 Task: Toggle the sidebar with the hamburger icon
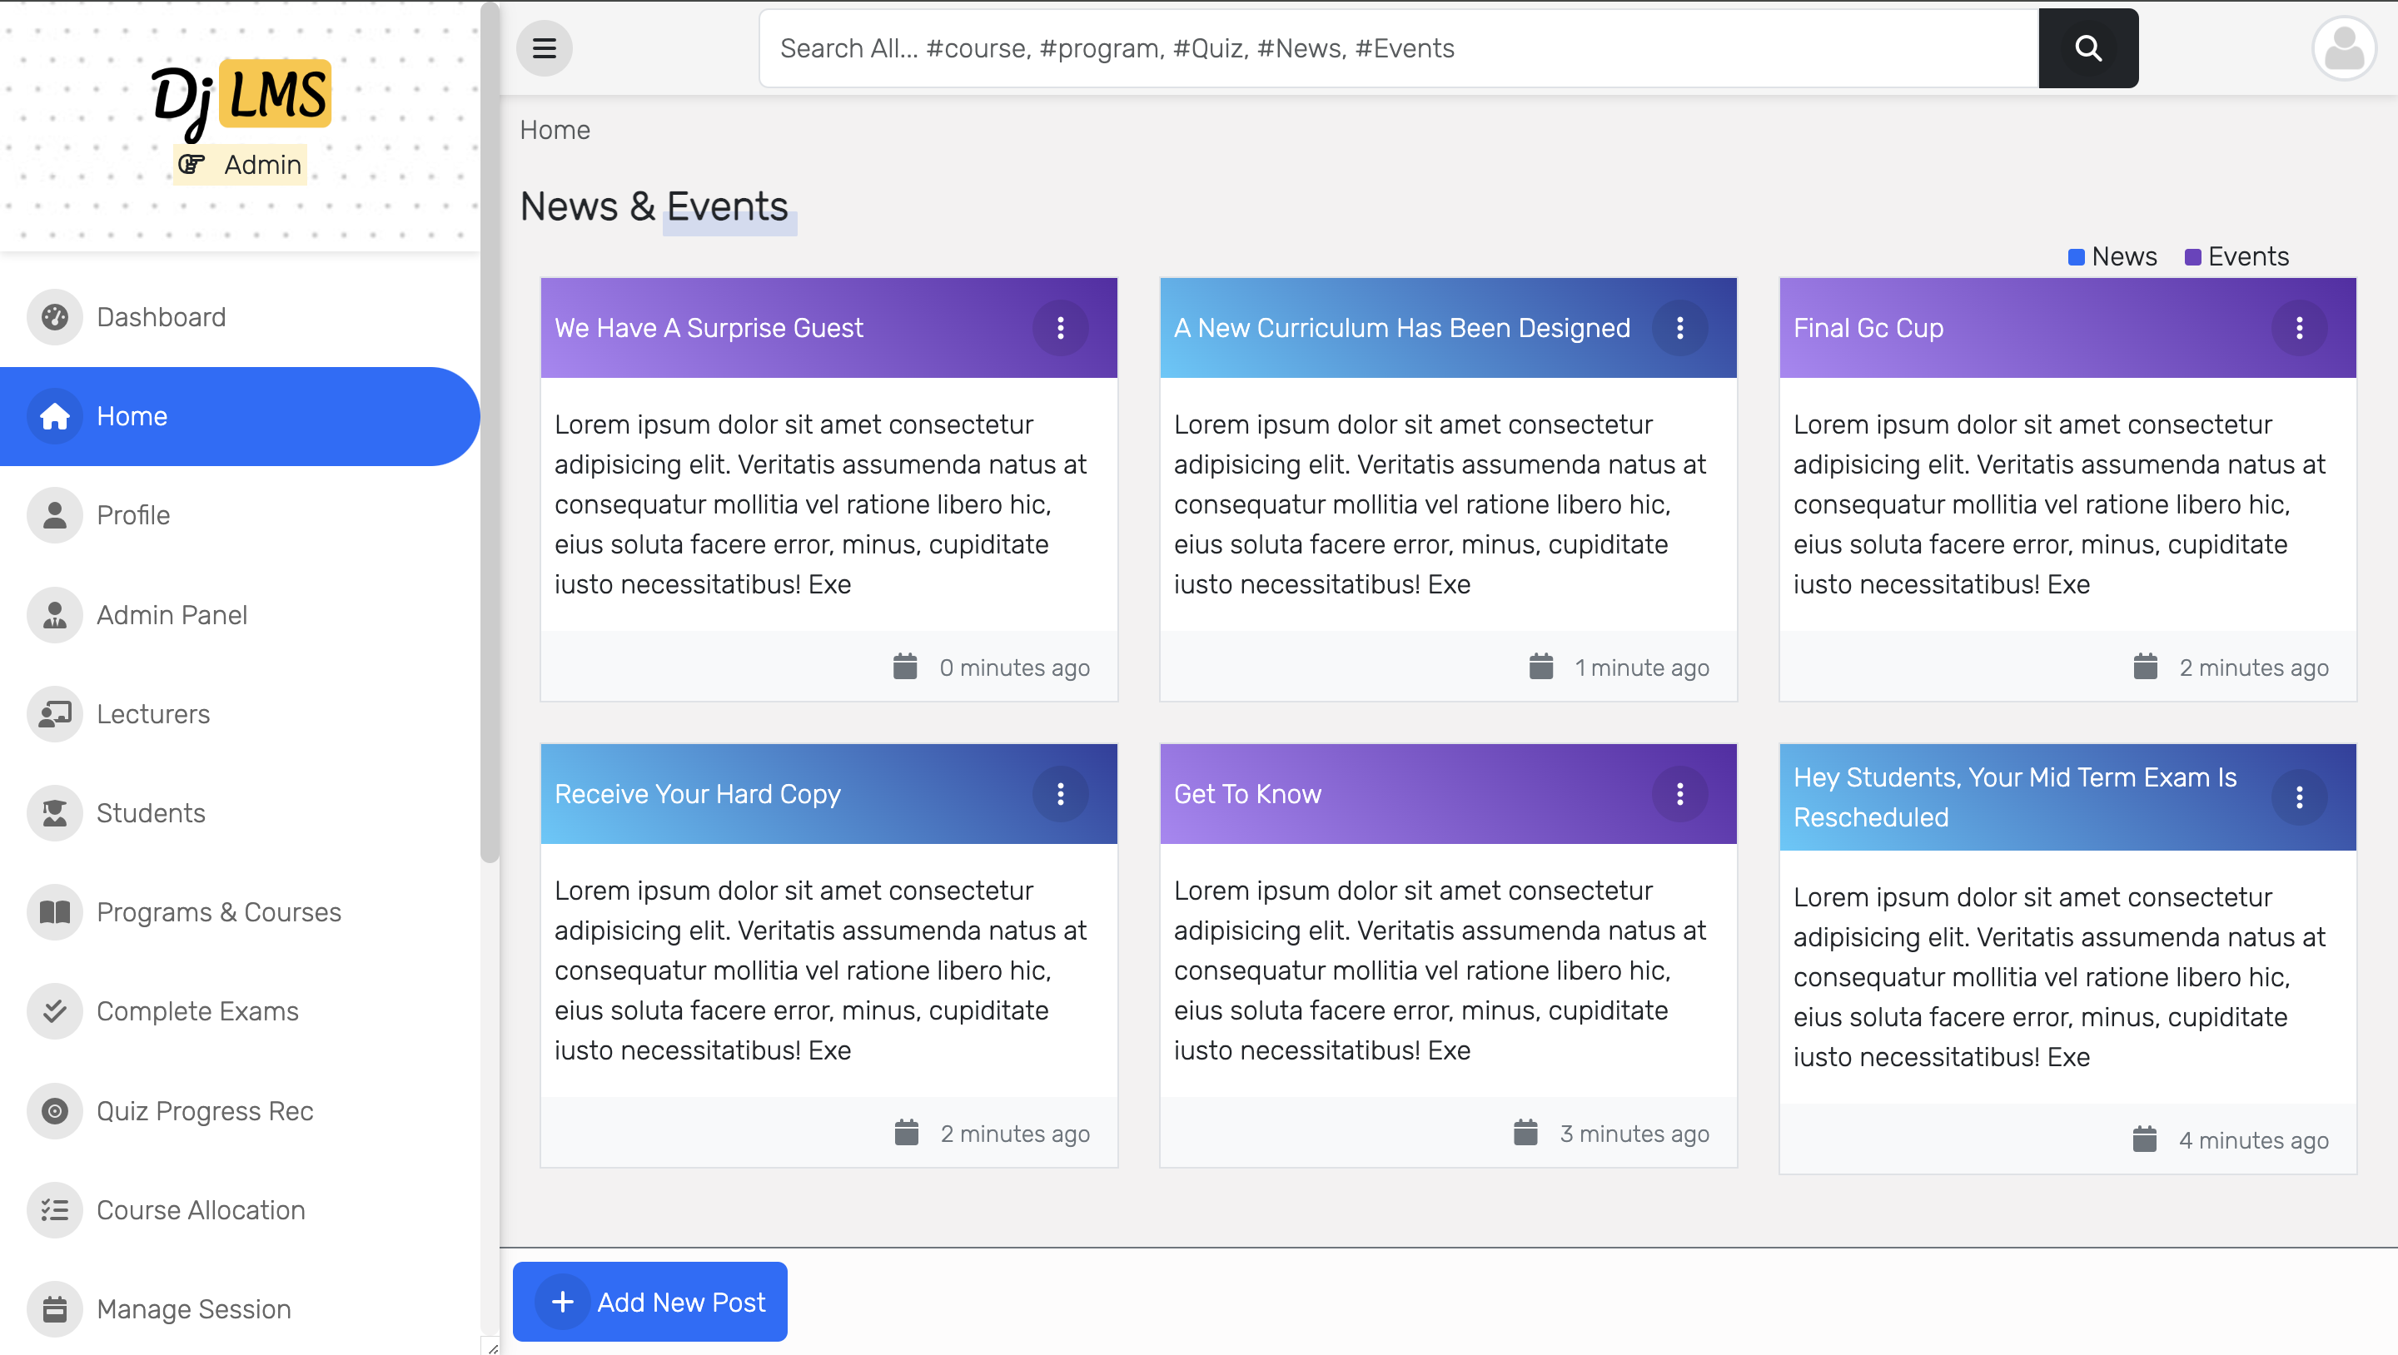[545, 47]
